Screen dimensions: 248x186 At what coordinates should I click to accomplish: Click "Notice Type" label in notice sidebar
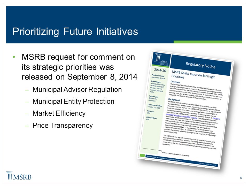coord(153,96)
